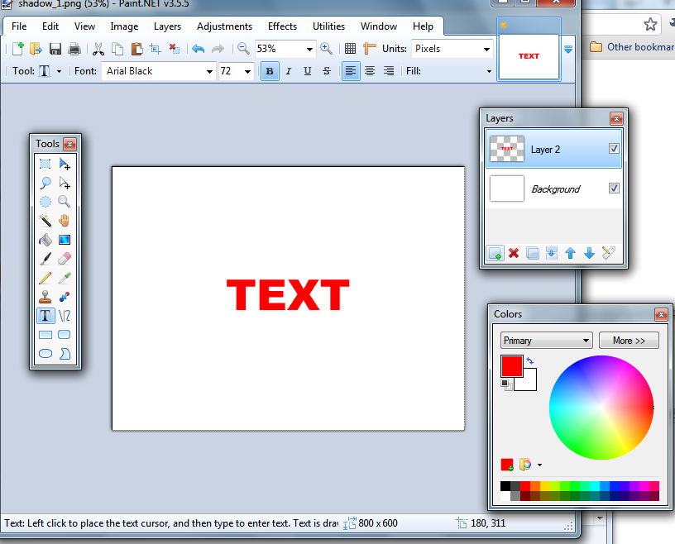Toggle visibility of Layer 2

[x=614, y=149]
